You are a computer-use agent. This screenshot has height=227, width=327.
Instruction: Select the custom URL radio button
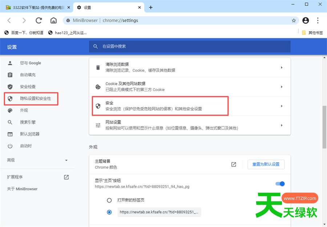click(x=109, y=212)
